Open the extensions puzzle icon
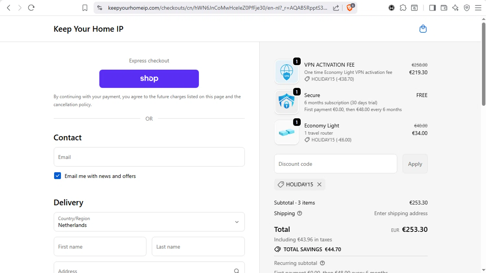This screenshot has width=486, height=273. pyautogui.click(x=403, y=8)
